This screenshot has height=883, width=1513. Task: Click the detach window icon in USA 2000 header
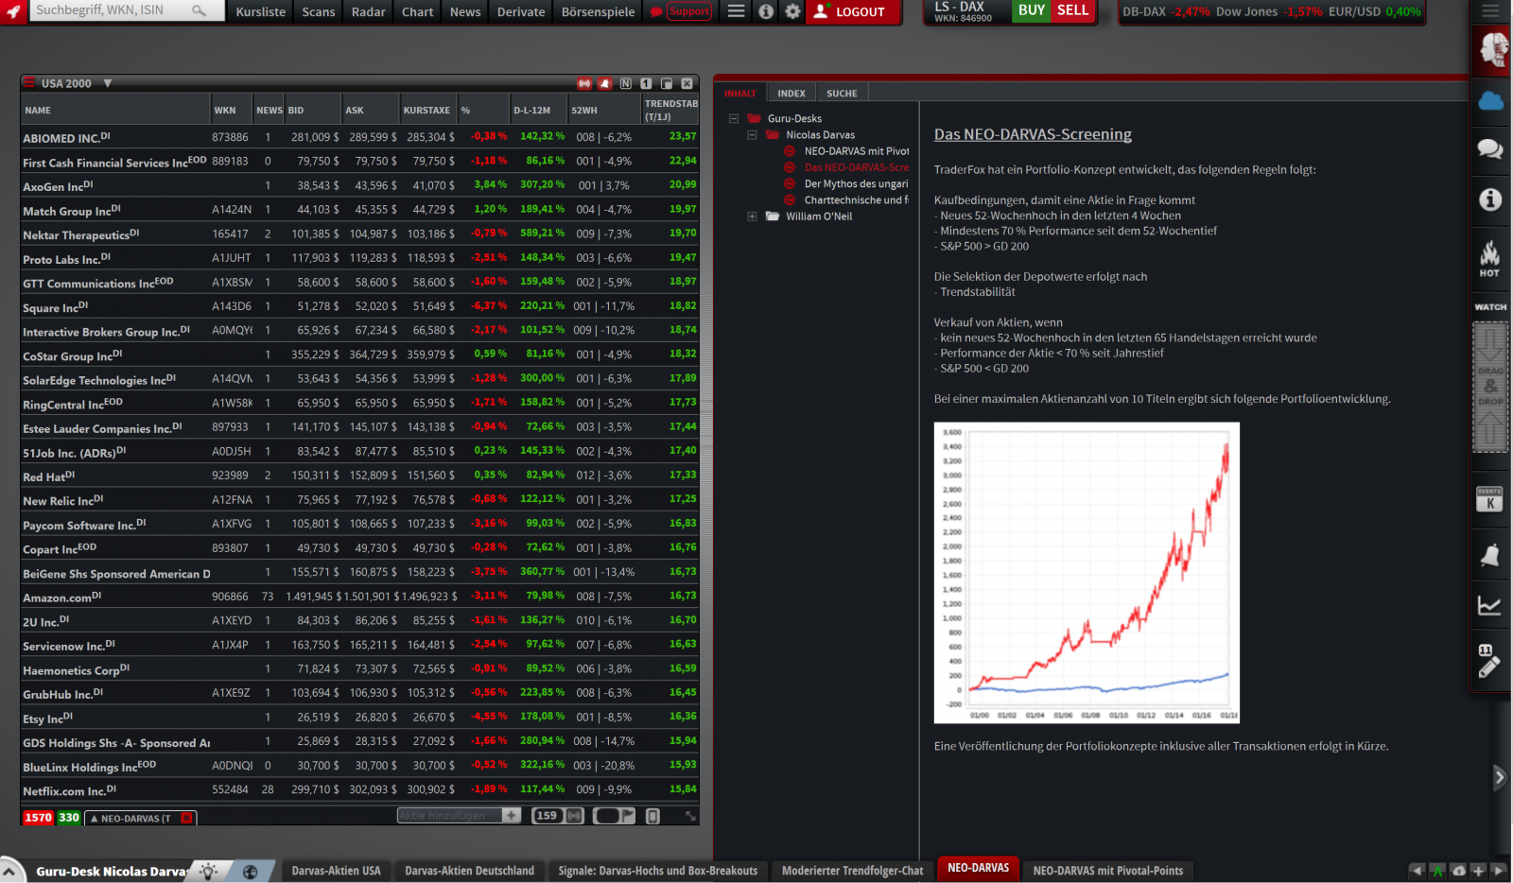point(667,83)
